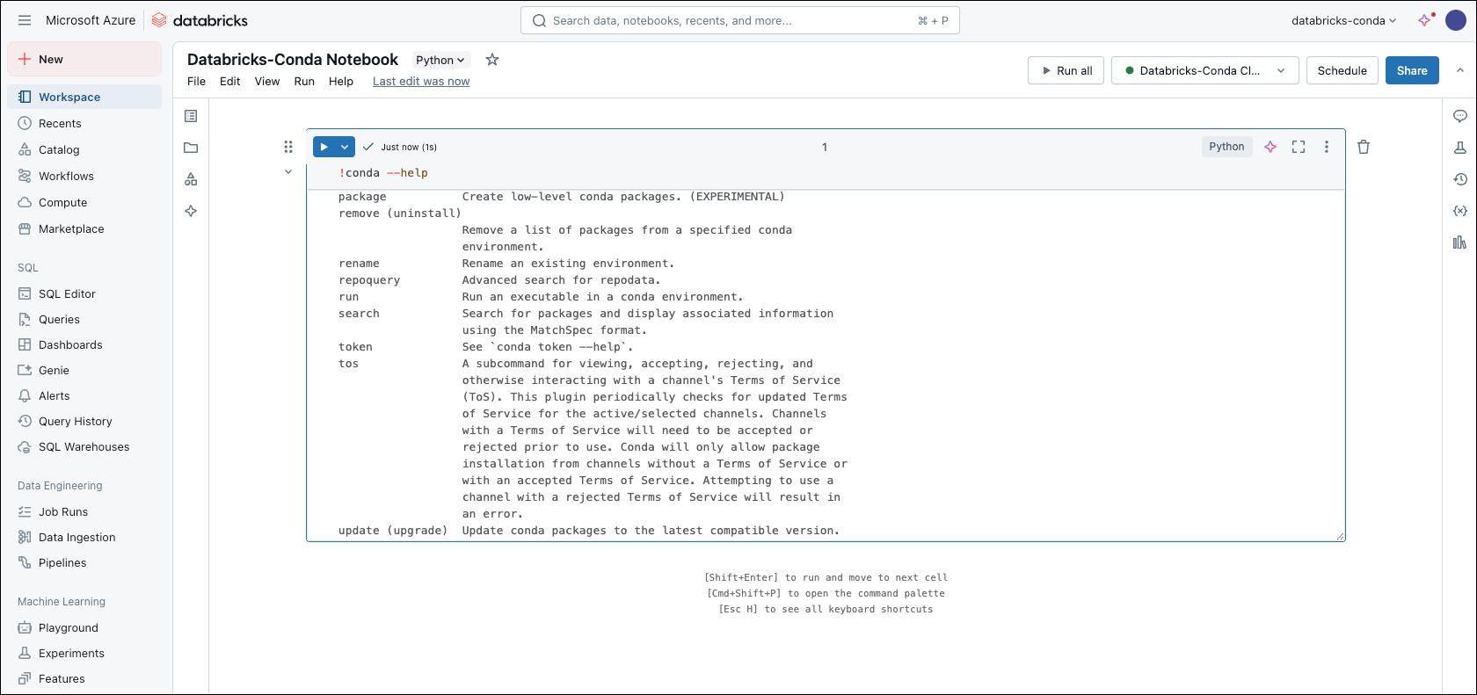This screenshot has height=695, width=1477.
Task: Open the Databricks Assistant sparkle icon in header
Action: click(x=1425, y=20)
